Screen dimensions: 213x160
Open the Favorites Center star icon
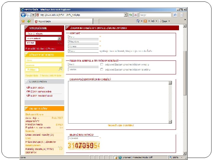click(x=23, y=21)
